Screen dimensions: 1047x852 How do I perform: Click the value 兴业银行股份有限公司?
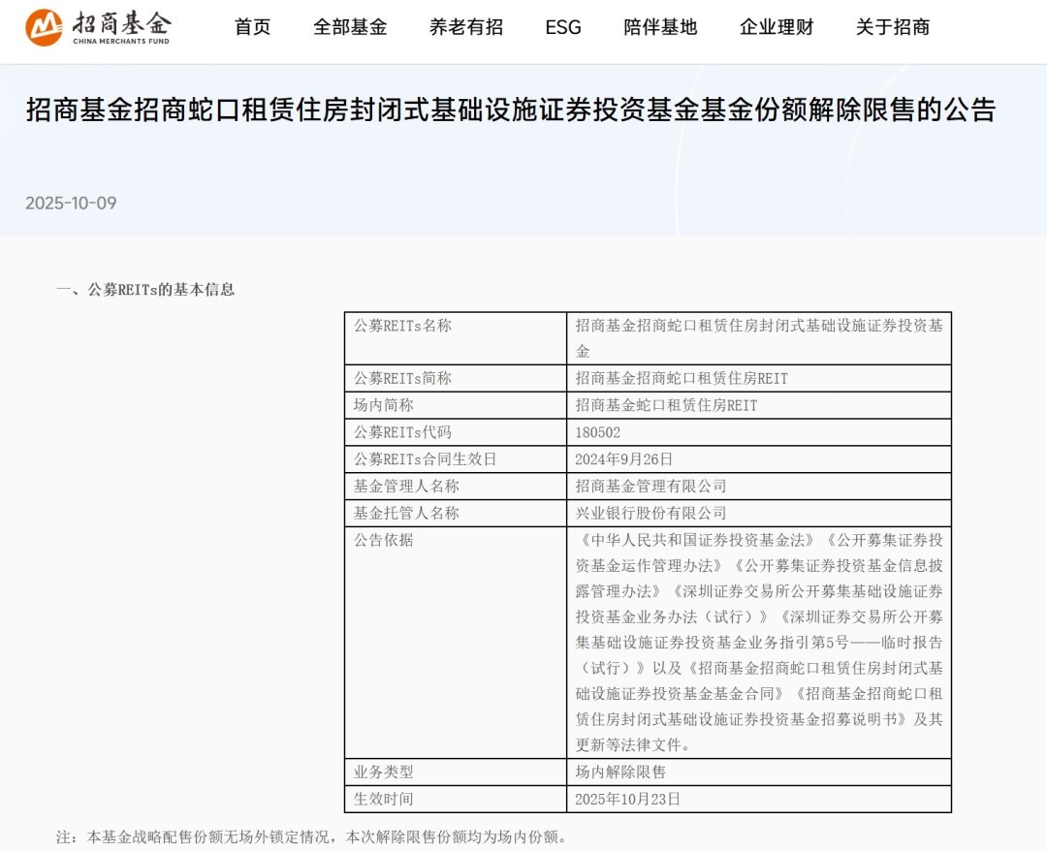tap(651, 513)
